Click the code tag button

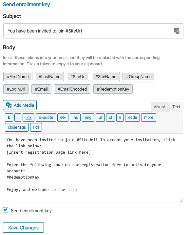pyautogui.click(x=133, y=117)
